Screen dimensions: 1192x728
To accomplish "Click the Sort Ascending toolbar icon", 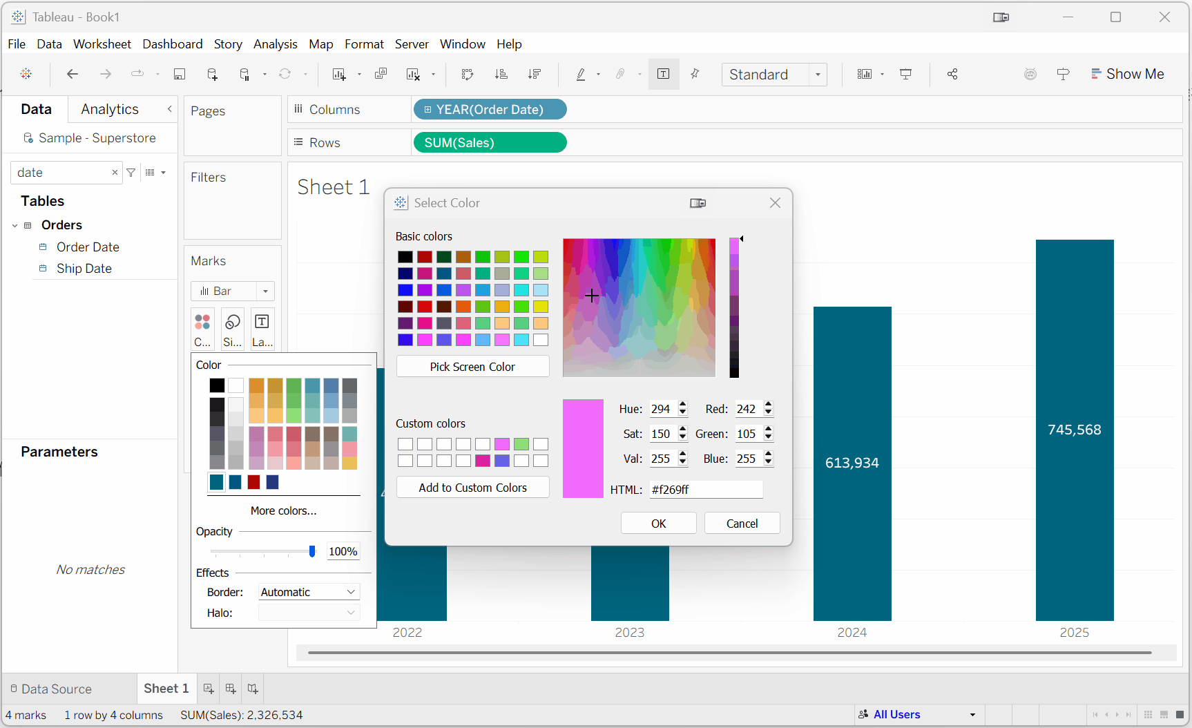I will tap(501, 74).
